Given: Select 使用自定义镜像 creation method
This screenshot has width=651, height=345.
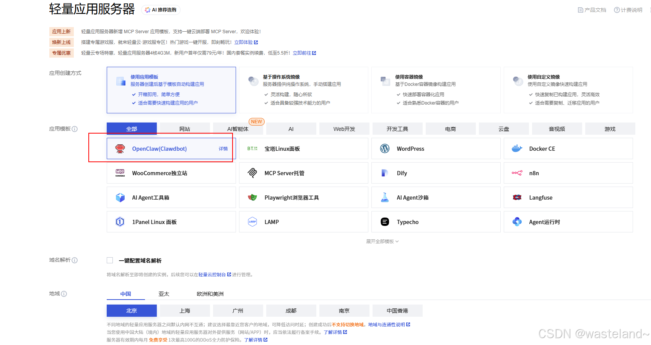Looking at the screenshot, I should (568, 90).
